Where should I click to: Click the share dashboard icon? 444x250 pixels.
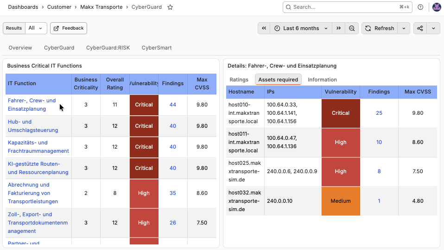click(x=420, y=28)
